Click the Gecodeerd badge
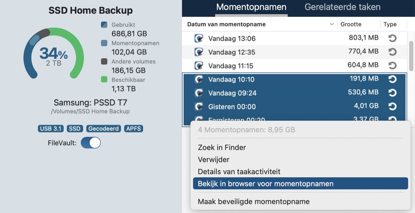Screen dimensions: 415x213 tap(103, 129)
